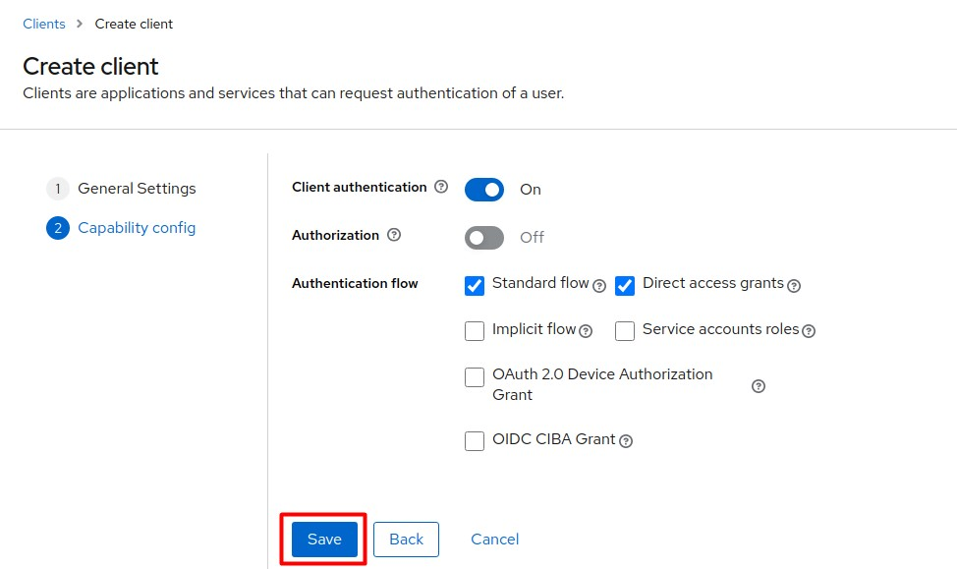The height and width of the screenshot is (569, 957).
Task: Show help for Direct access grants
Action: coord(794,286)
